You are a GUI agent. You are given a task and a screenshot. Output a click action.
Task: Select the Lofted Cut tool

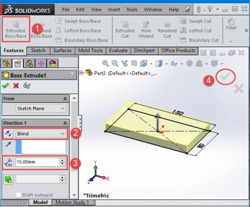click(x=195, y=31)
